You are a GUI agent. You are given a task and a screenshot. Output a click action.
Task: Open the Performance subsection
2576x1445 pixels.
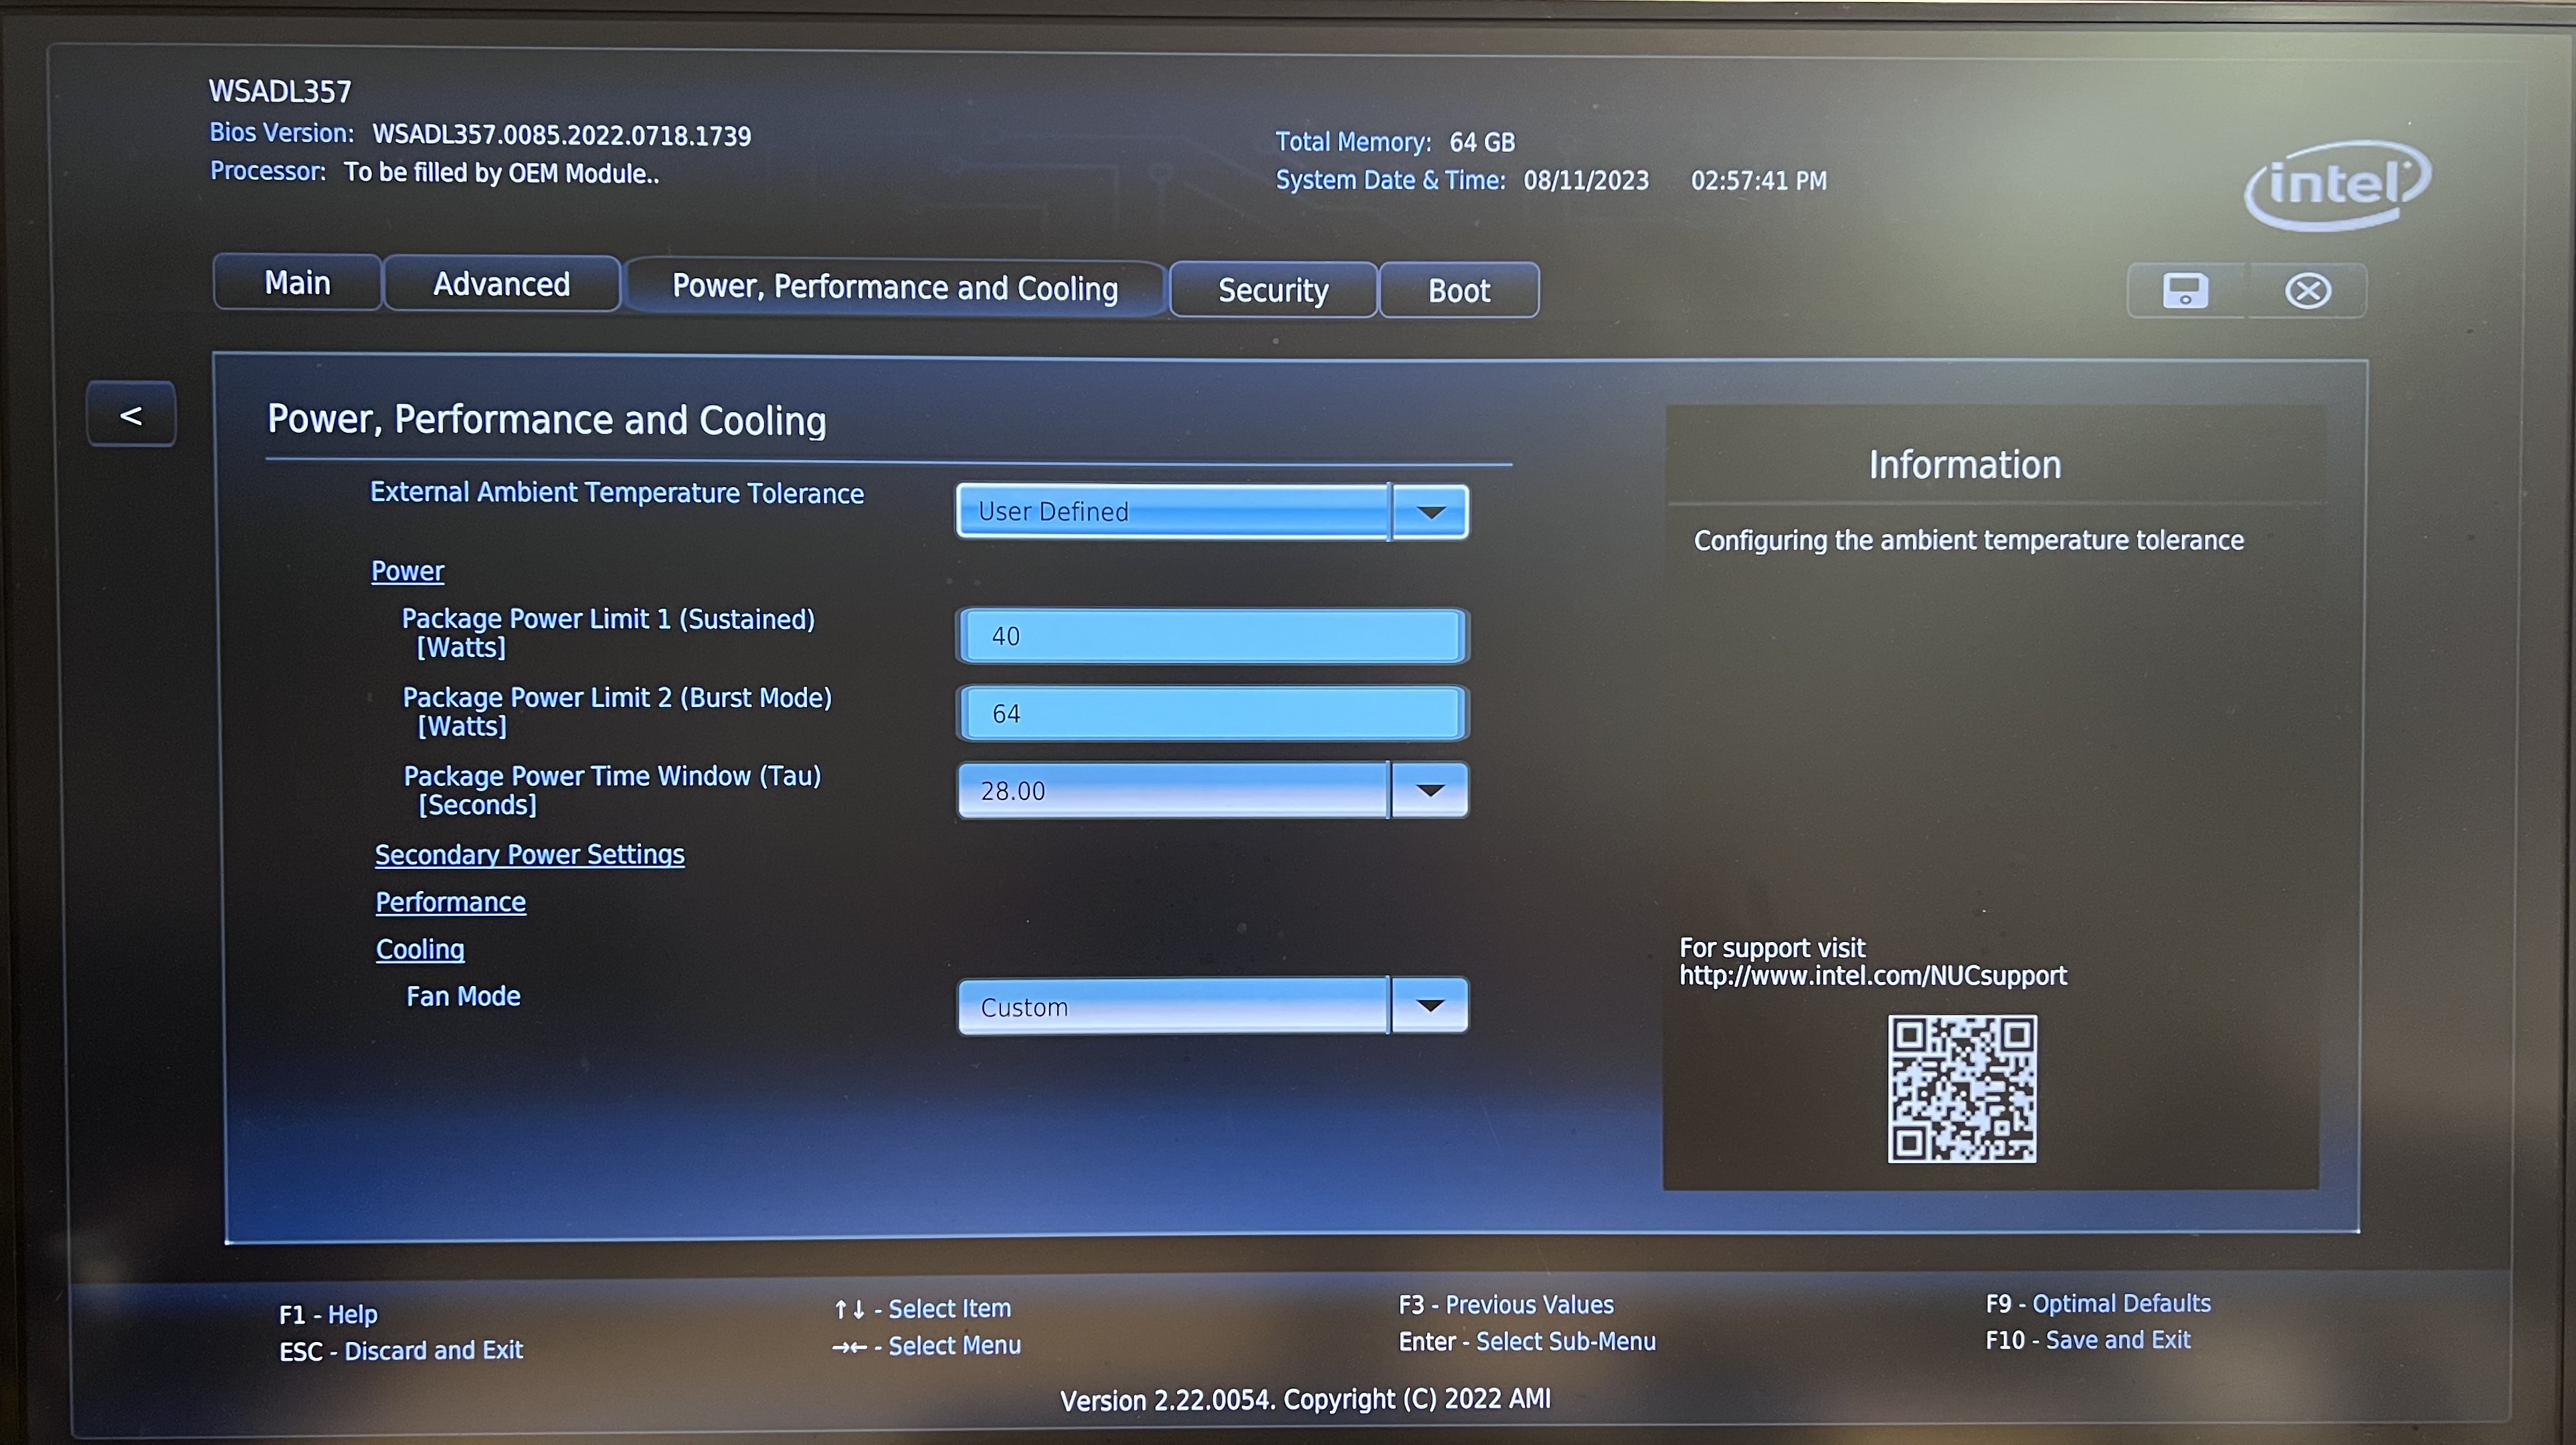(450, 901)
